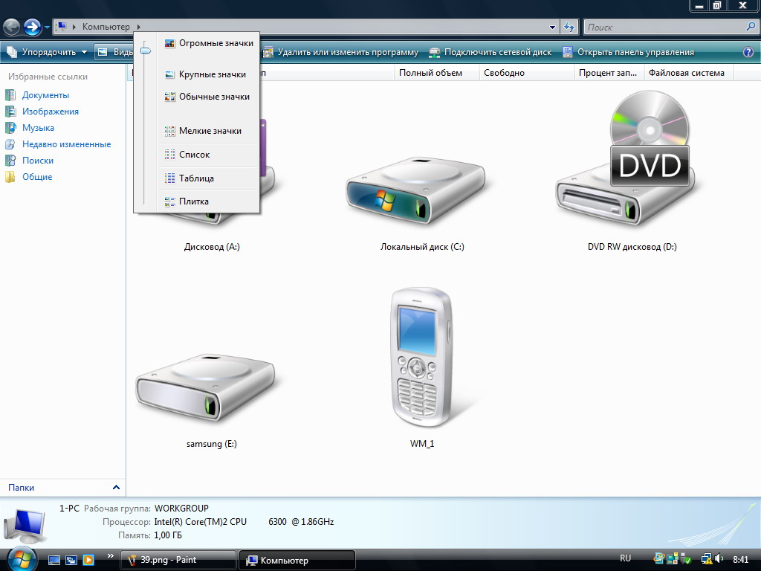The width and height of the screenshot is (761, 571).
Task: Click the Компьютер taskbar button
Action: 297,560
